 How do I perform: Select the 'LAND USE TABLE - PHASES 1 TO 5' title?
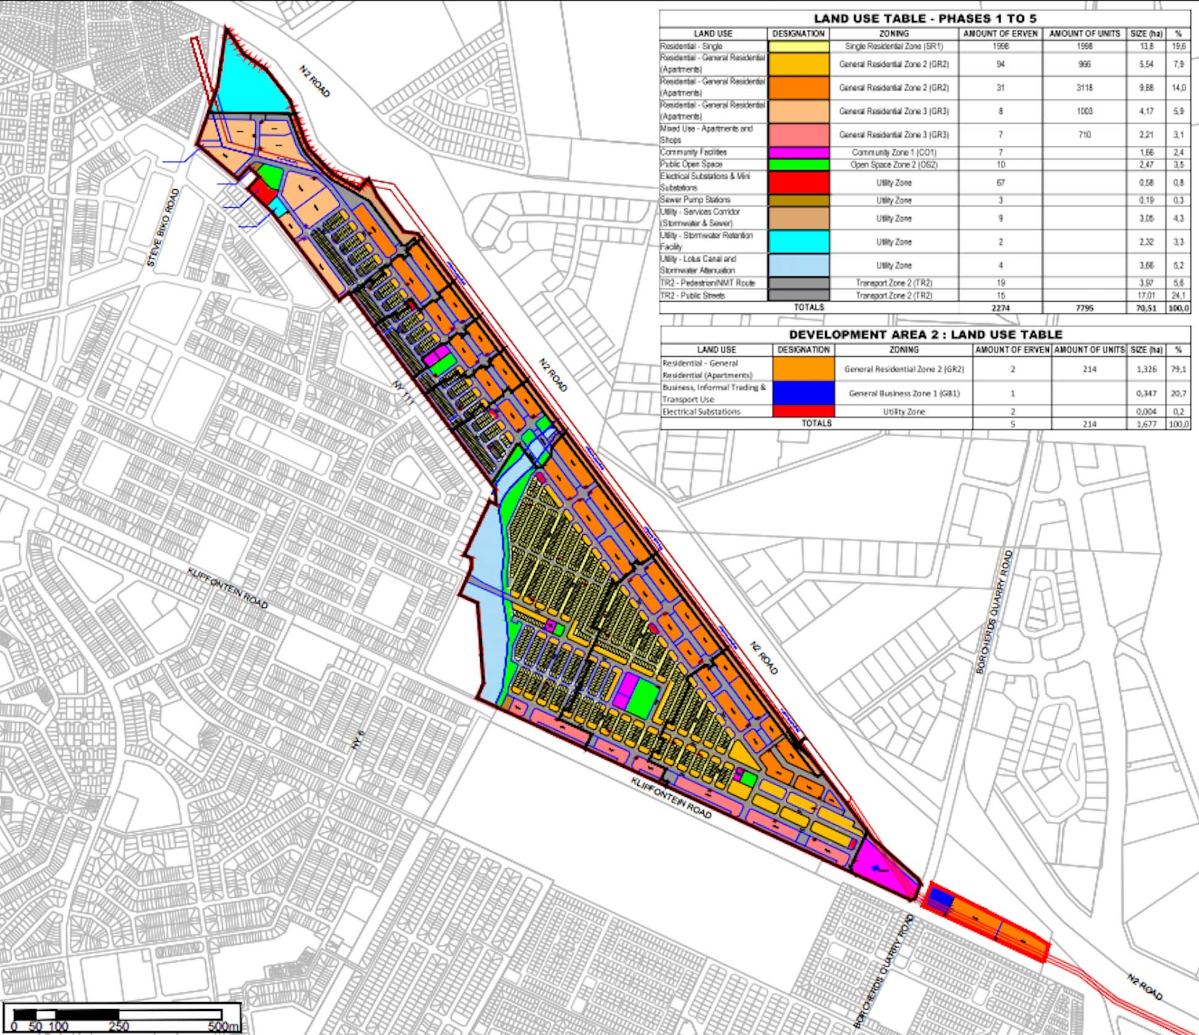point(925,19)
